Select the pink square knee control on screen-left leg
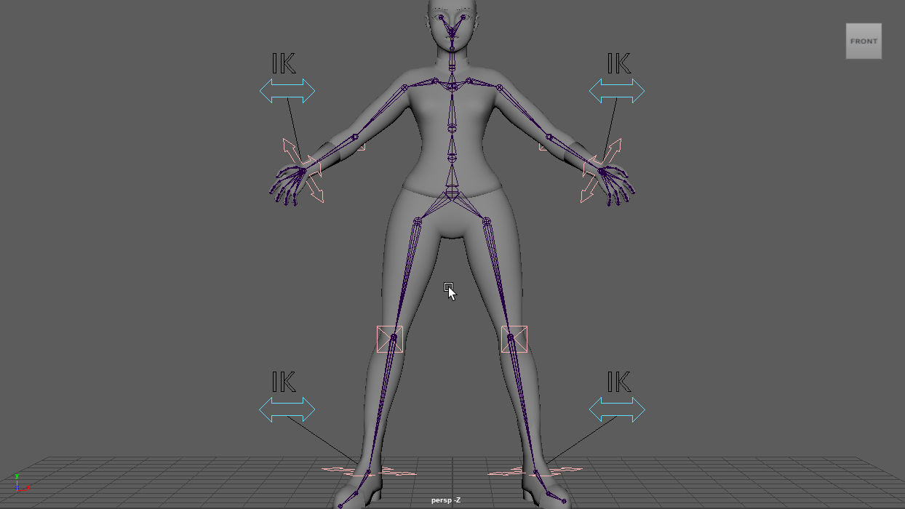 [390, 339]
